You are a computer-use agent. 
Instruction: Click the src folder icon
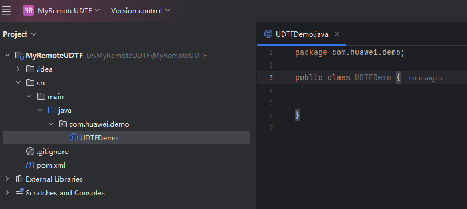click(x=30, y=82)
